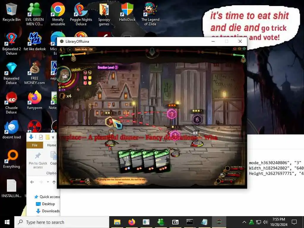Switch to the Home tab in File Explorer

[x=52, y=145]
